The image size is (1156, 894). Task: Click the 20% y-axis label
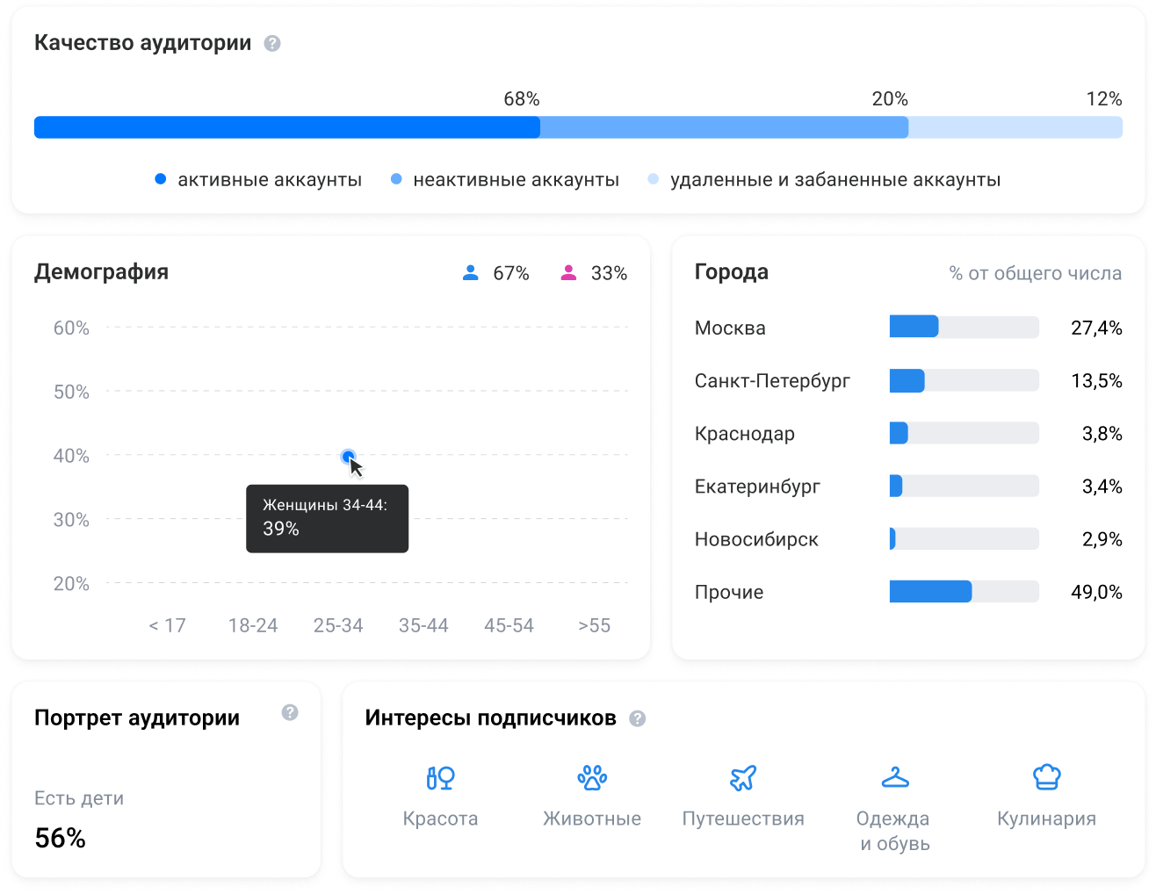(x=71, y=583)
